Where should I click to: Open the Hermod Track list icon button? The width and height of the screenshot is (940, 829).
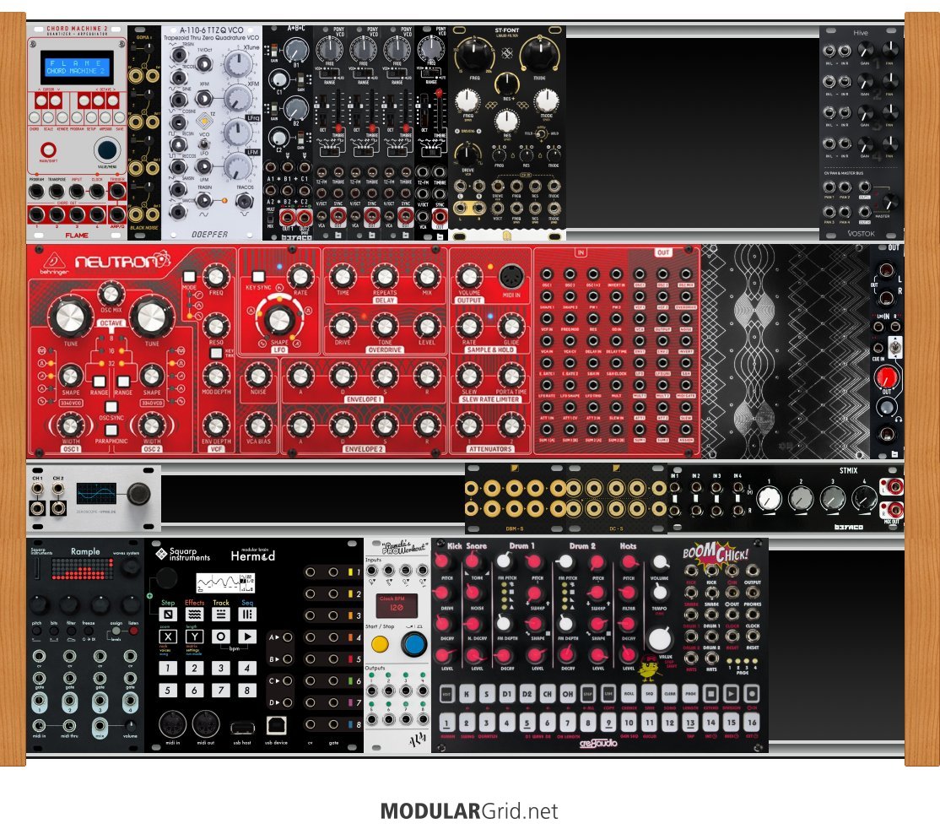[x=220, y=615]
